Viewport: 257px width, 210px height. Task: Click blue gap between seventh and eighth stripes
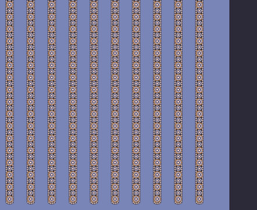coord(147,102)
